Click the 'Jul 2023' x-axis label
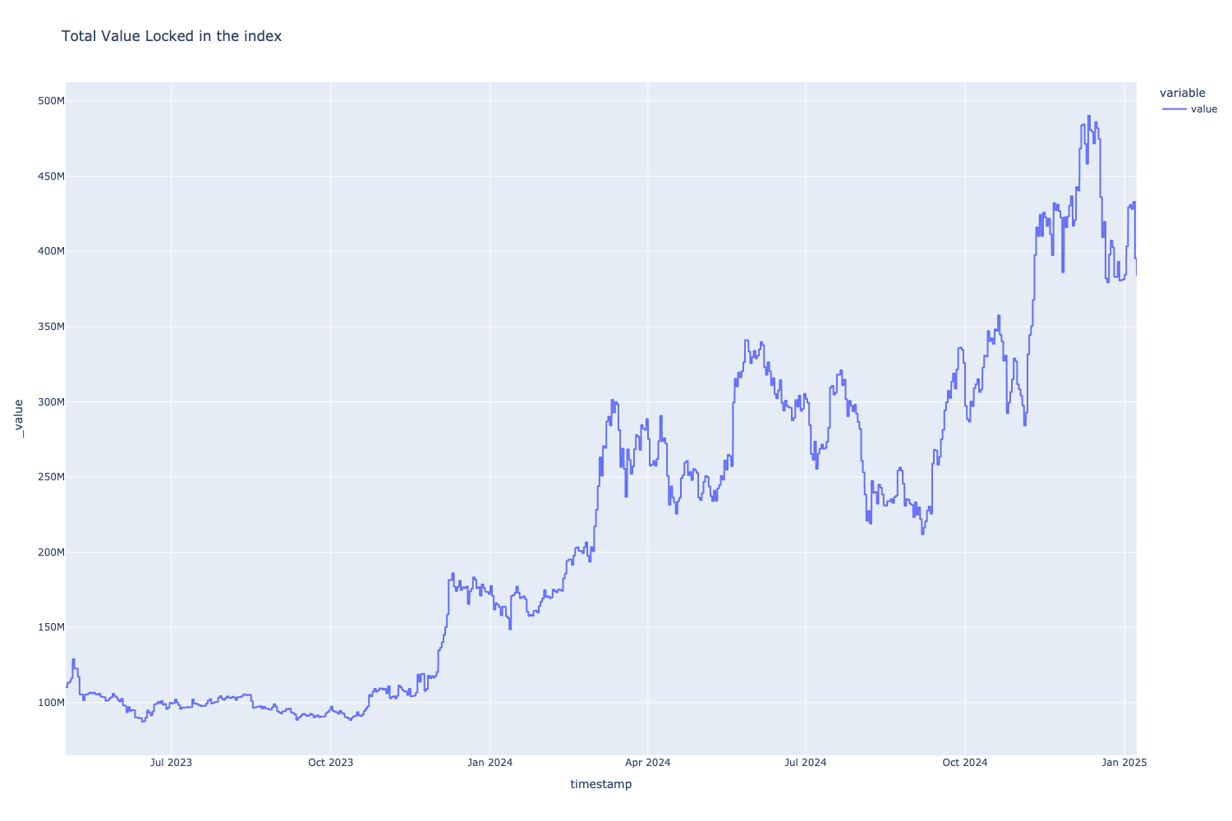The image size is (1232, 821). [171, 763]
